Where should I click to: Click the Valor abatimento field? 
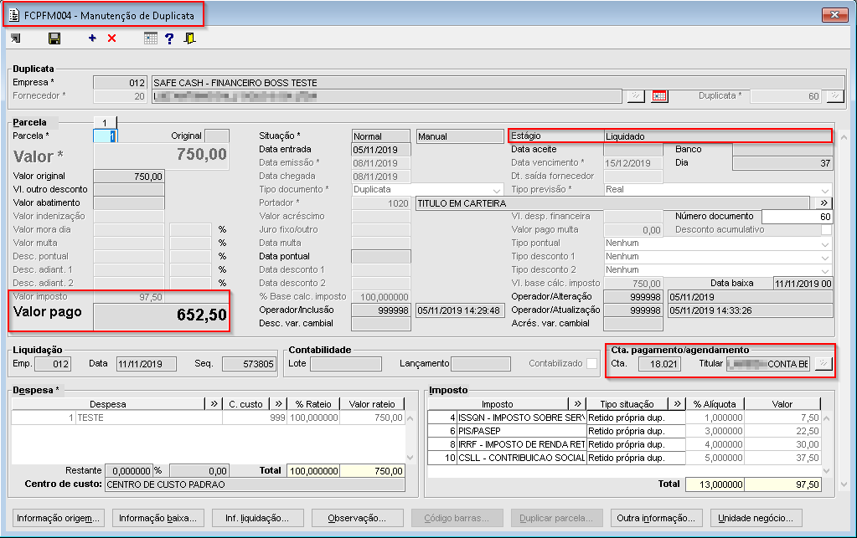click(x=129, y=203)
